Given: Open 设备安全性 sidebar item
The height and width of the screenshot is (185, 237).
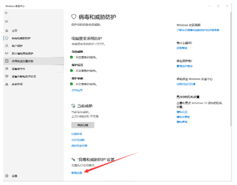Looking at the screenshot, I should click(33, 69).
